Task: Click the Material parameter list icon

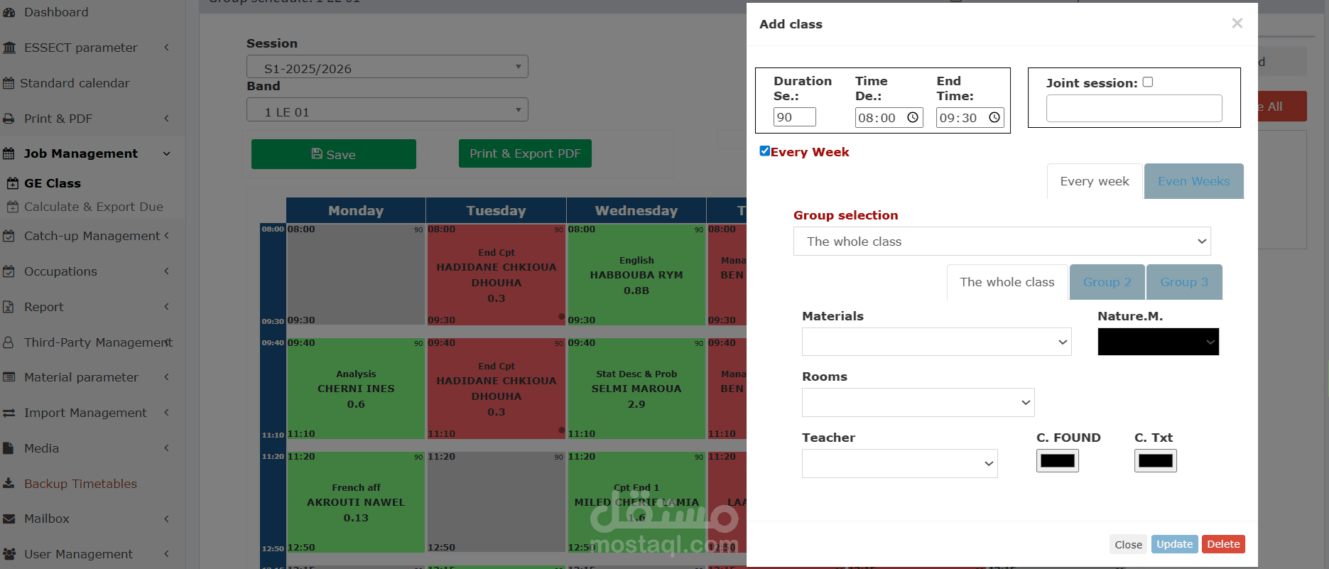Action: tap(9, 377)
